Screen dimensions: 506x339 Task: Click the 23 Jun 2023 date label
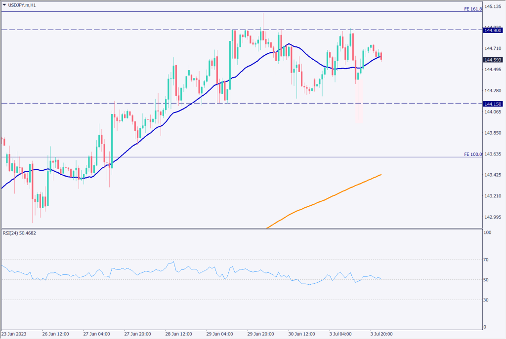14,333
